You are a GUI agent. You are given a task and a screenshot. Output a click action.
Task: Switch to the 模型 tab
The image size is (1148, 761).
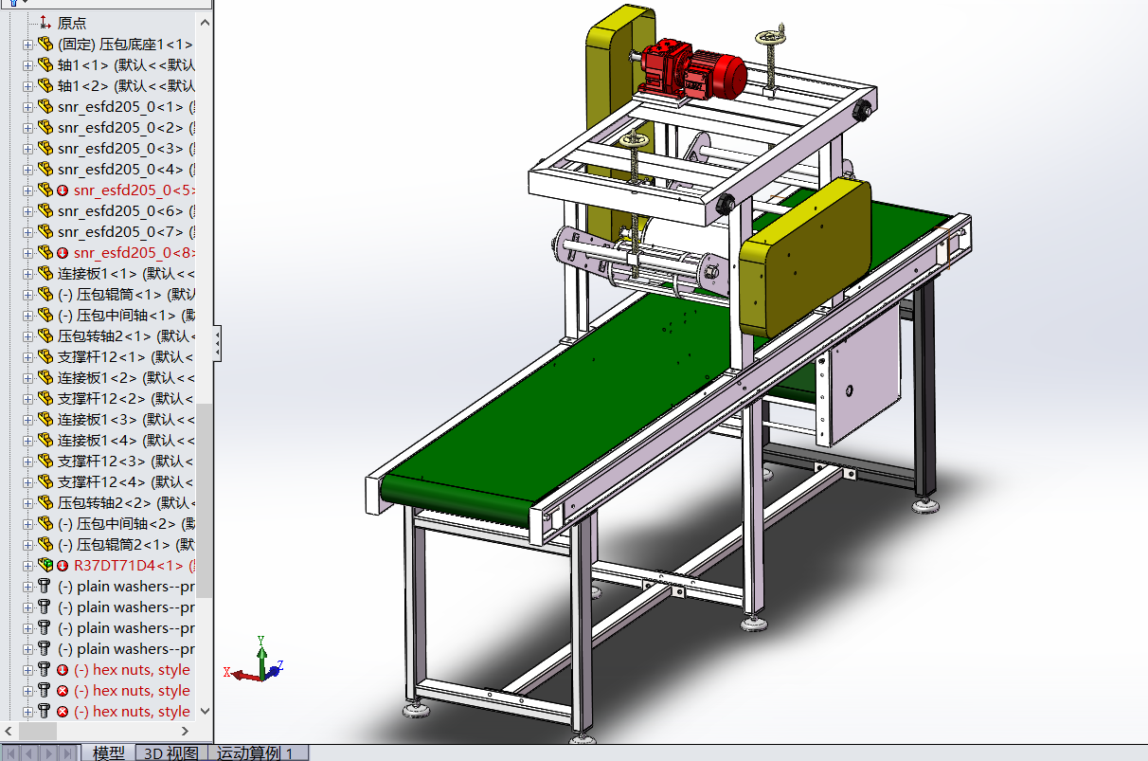[x=109, y=752]
